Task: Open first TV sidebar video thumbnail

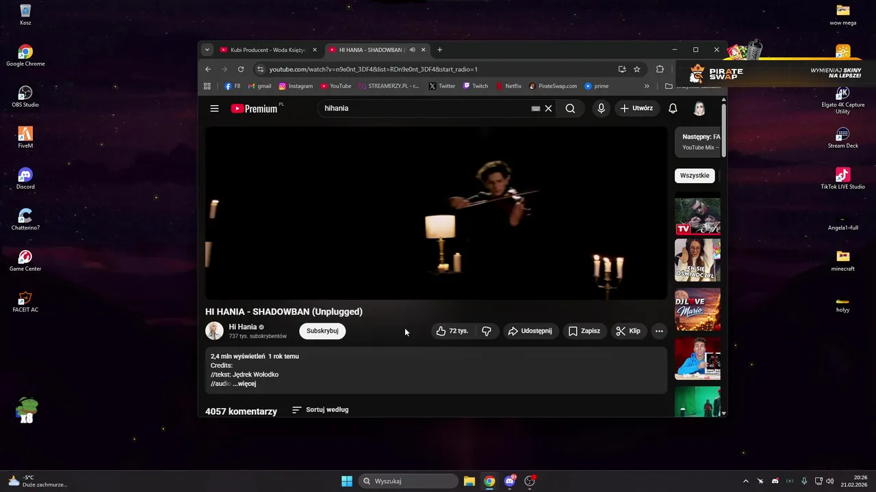Action: 697,217
